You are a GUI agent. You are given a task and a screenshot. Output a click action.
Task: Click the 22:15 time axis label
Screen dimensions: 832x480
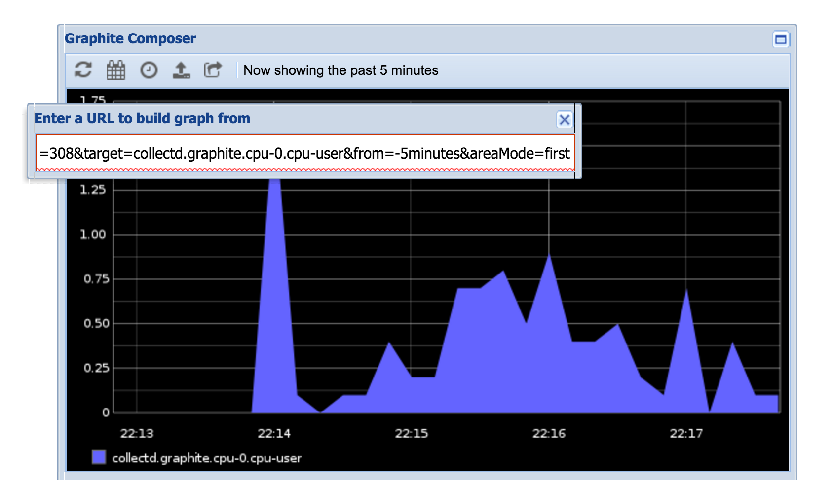(x=411, y=433)
